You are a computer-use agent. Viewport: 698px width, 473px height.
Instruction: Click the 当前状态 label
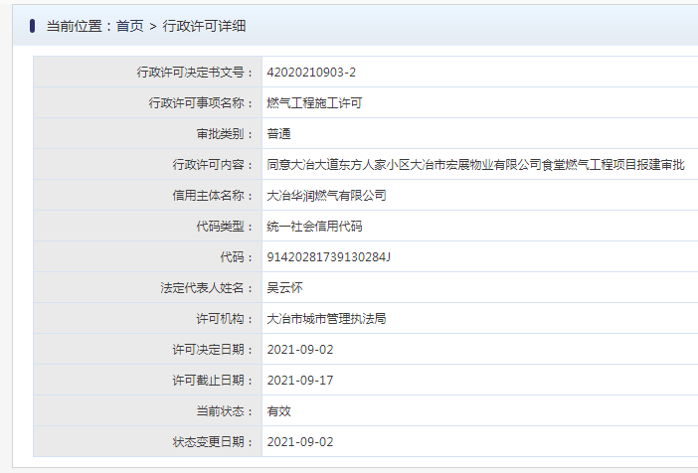(x=225, y=411)
